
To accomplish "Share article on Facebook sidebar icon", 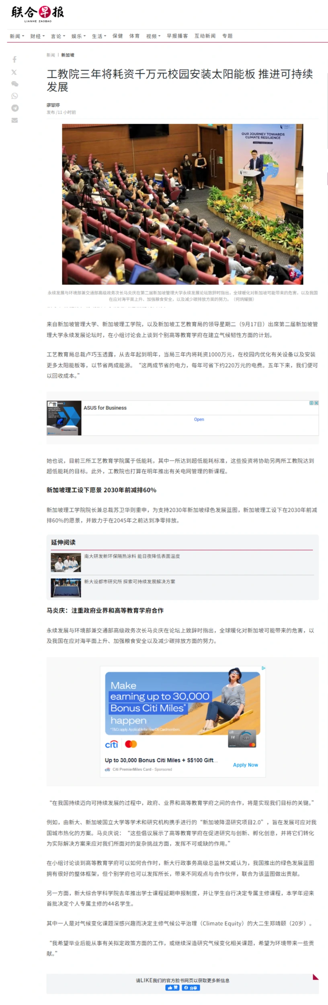I will 14,60.
